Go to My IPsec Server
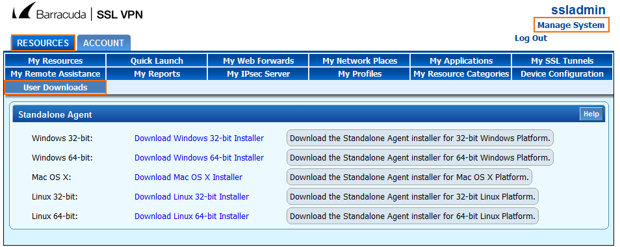620x247 pixels. pos(258,74)
